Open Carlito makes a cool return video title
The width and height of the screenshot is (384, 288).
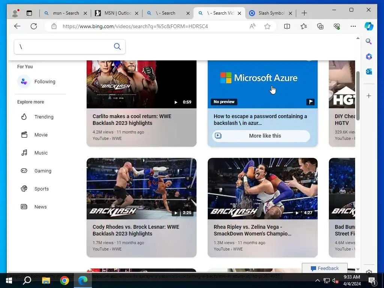click(132, 120)
